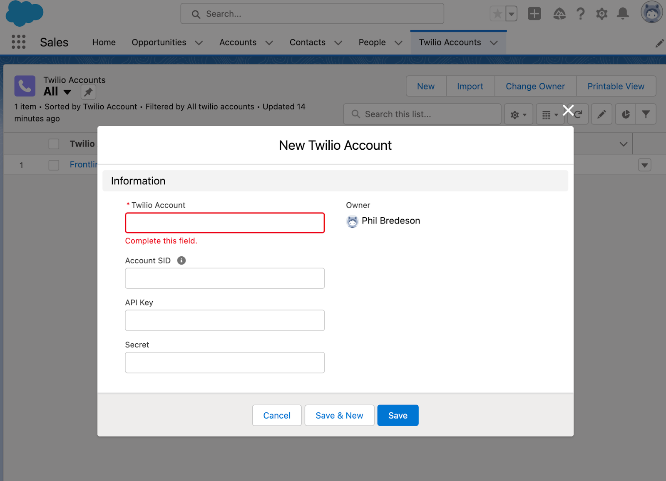The width and height of the screenshot is (666, 481).
Task: Focus the API Key field
Action: (225, 320)
